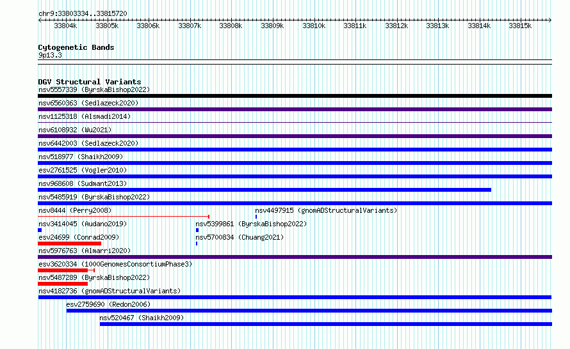
Task: Click the blue bar under nsv520467
Action: 326,324
